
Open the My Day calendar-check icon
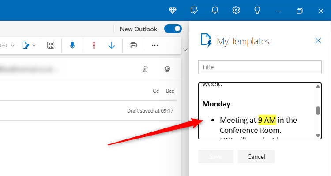click(x=194, y=10)
